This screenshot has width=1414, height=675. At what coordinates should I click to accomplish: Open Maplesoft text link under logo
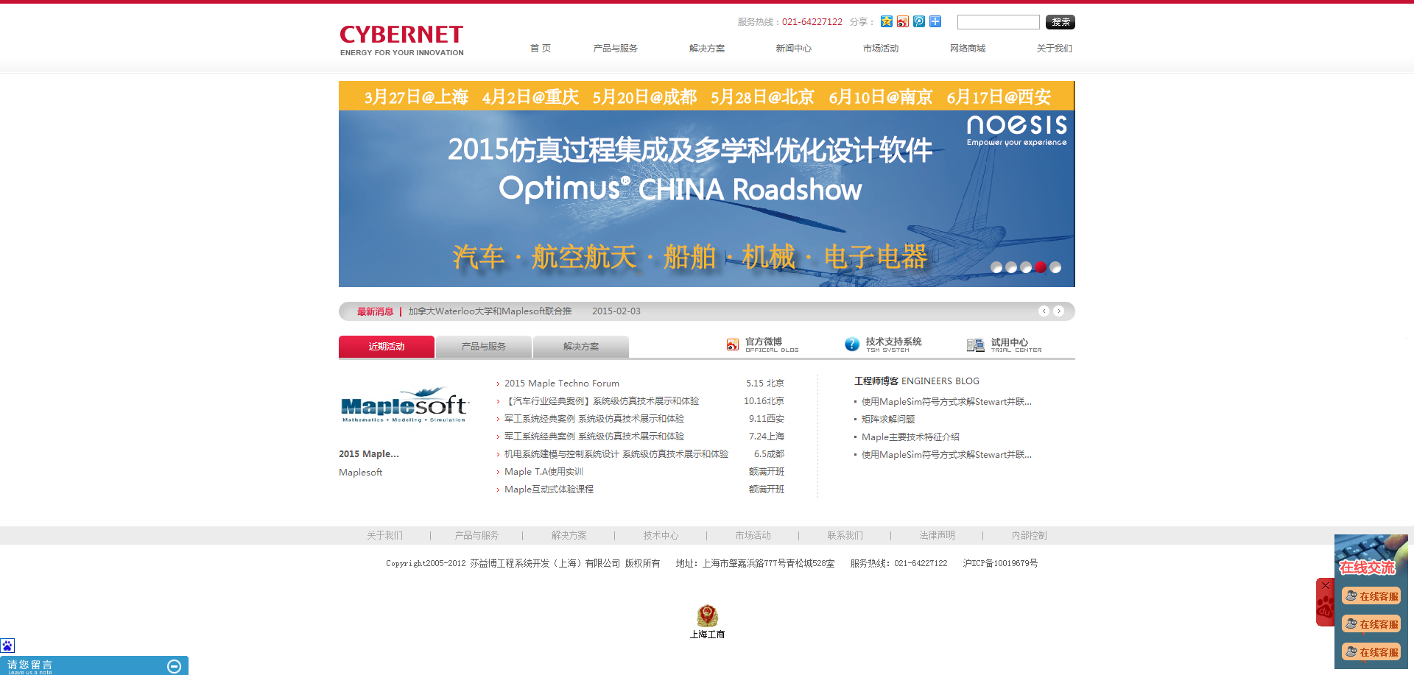(x=361, y=473)
